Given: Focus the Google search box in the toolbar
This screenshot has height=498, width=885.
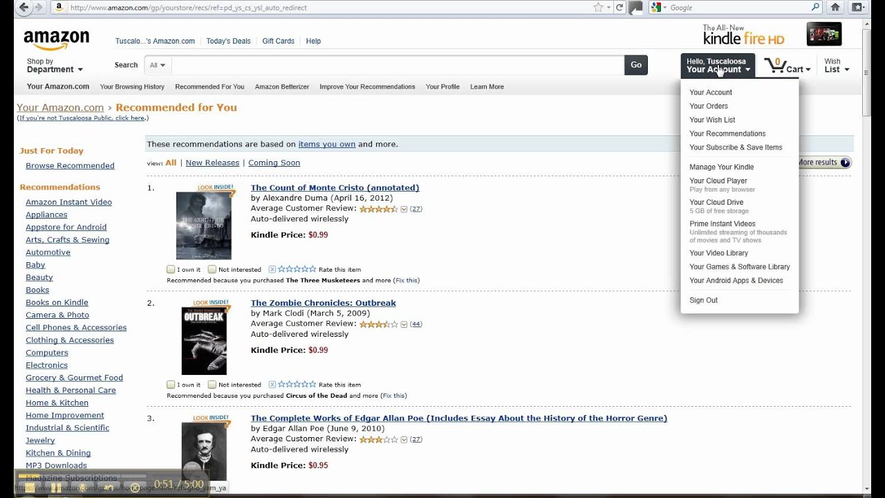Looking at the screenshot, I should coord(738,8).
